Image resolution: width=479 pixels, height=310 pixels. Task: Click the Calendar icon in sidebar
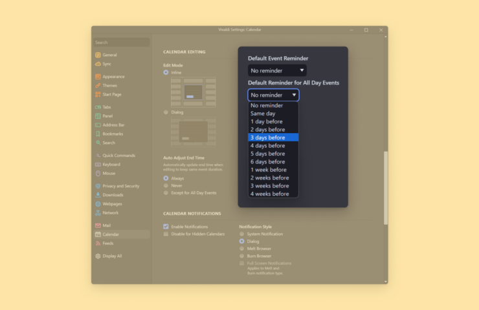(98, 234)
